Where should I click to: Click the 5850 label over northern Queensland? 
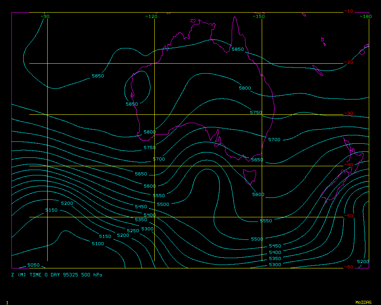point(238,50)
